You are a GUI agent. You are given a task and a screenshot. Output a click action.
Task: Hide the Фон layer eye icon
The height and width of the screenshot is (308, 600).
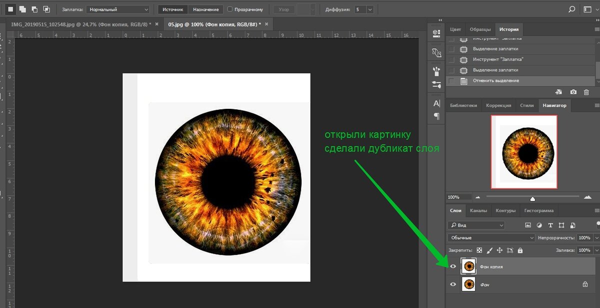click(453, 285)
